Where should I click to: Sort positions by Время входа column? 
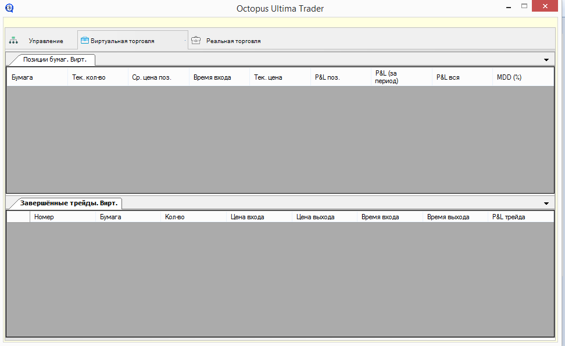coord(219,77)
